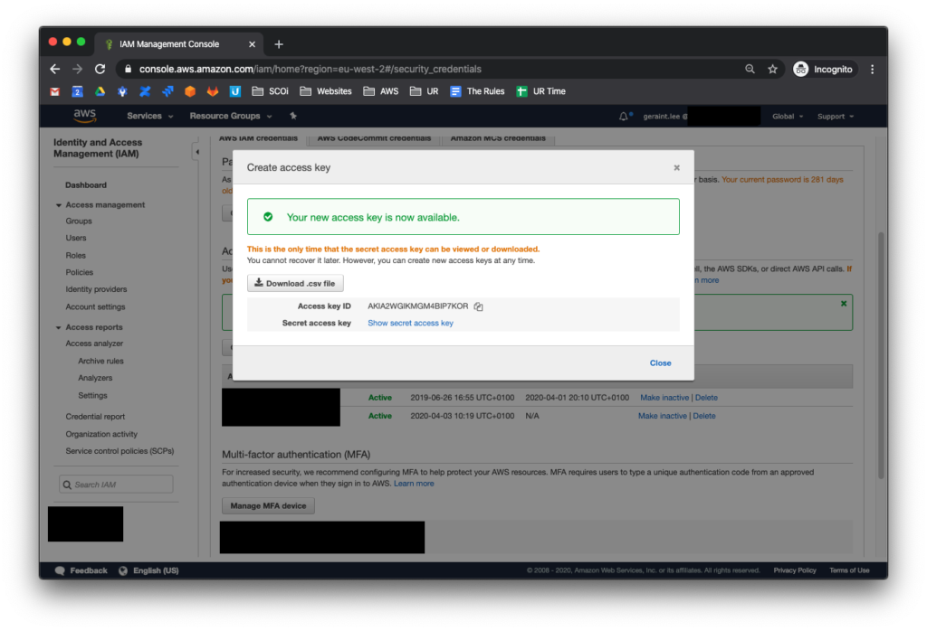The width and height of the screenshot is (927, 631).
Task: Close the IAM Management Console browser tab
Action: (x=252, y=44)
